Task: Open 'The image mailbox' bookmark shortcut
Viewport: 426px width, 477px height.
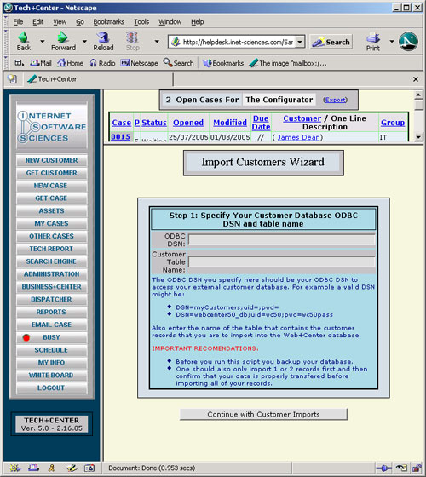Action: coord(288,63)
